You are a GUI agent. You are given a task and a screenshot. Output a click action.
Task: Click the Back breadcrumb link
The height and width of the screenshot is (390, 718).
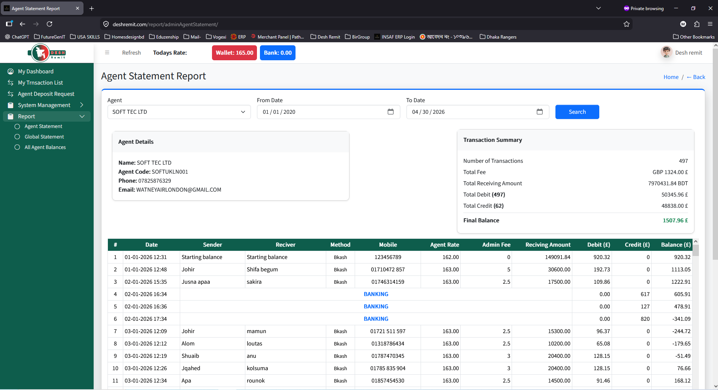coord(696,77)
